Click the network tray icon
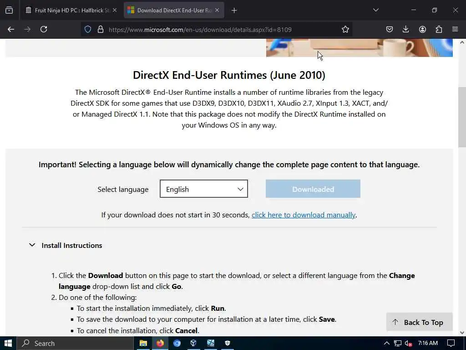This screenshot has height=350, width=466. pyautogui.click(x=398, y=343)
